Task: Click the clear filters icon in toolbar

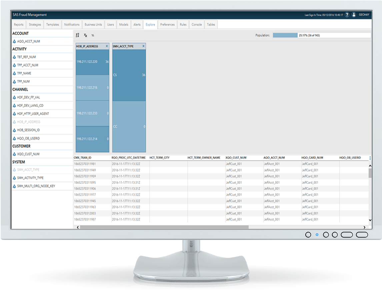Action: [85, 35]
